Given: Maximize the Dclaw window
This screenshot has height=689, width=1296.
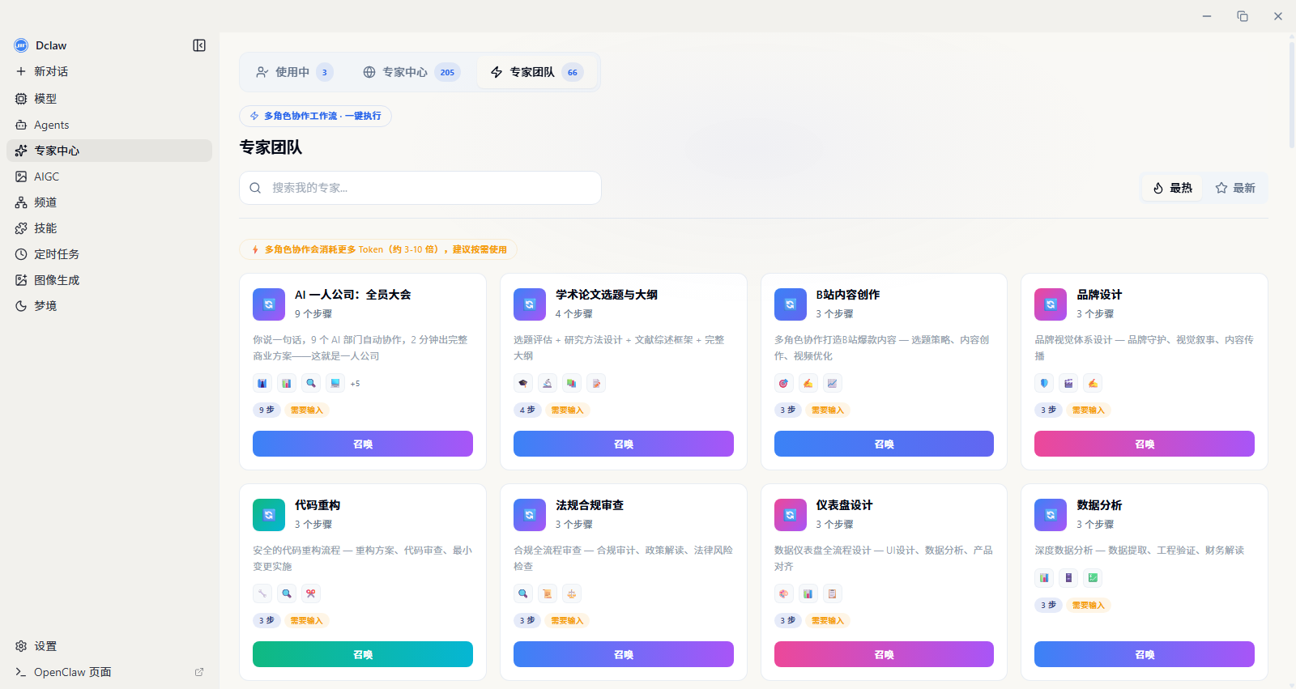Looking at the screenshot, I should (1243, 16).
